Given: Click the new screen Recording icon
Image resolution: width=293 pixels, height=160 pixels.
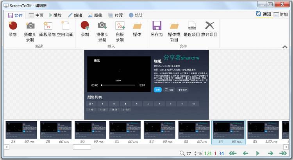Looking at the screenshot, I should click(13, 26).
